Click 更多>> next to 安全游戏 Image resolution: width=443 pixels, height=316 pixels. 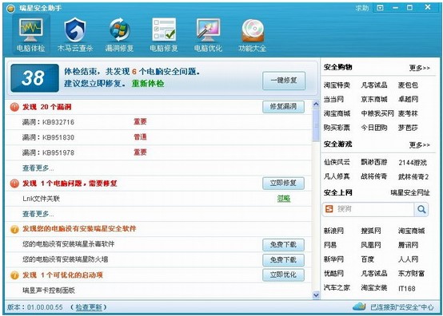[x=420, y=145]
